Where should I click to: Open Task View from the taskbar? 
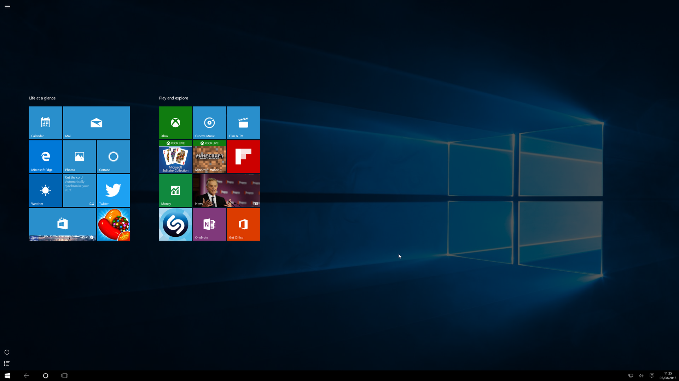[x=64, y=375]
